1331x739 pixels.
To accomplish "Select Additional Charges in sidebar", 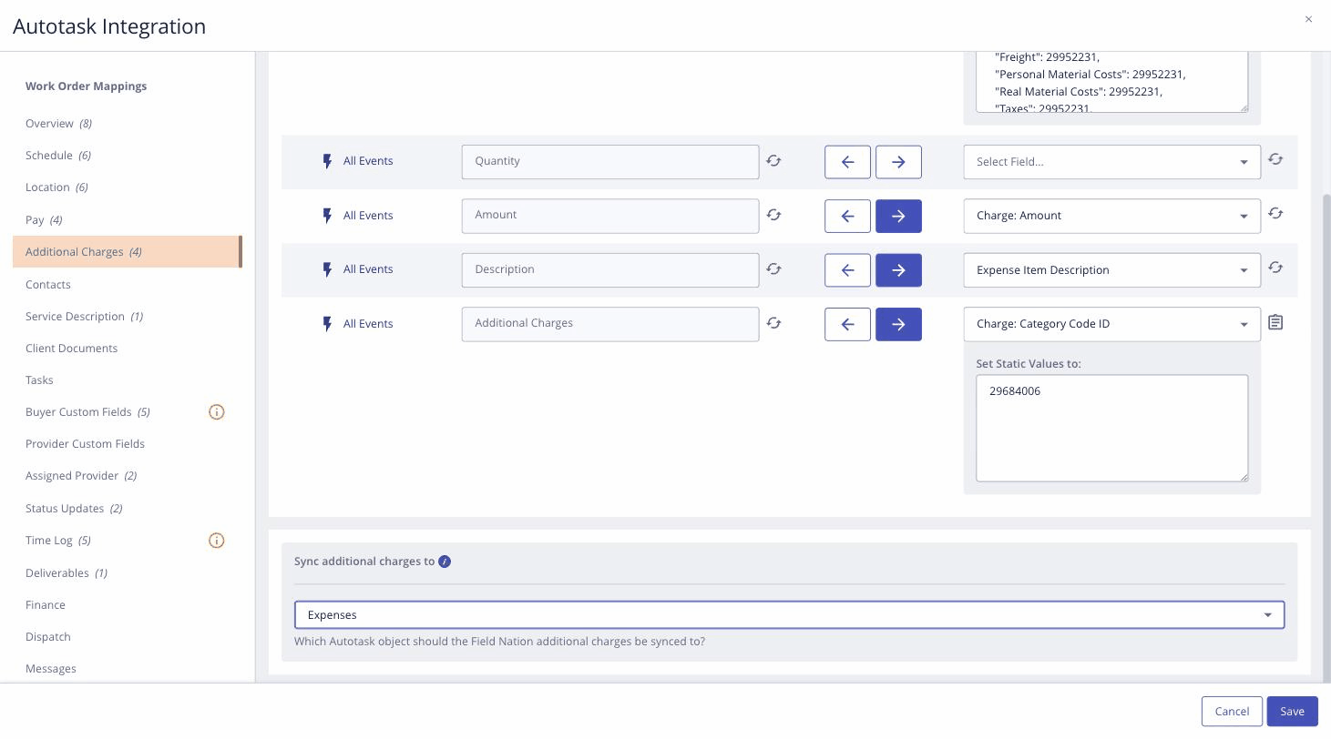I will (x=127, y=252).
